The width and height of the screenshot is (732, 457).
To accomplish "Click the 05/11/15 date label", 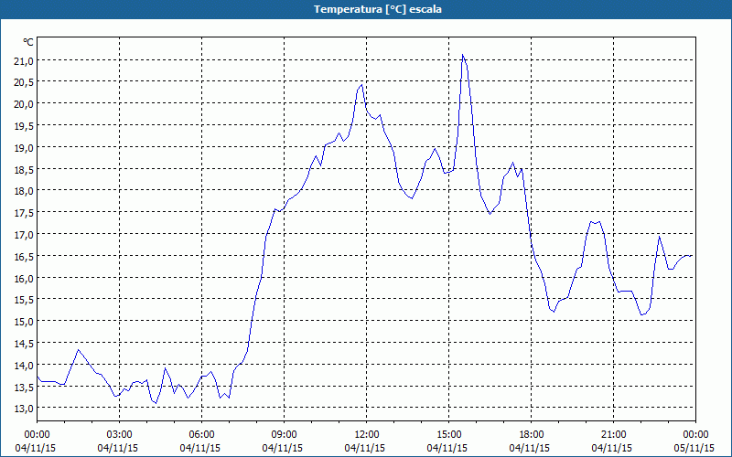I will [x=694, y=448].
